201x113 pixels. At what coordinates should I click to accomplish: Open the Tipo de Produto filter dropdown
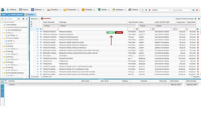137,25
